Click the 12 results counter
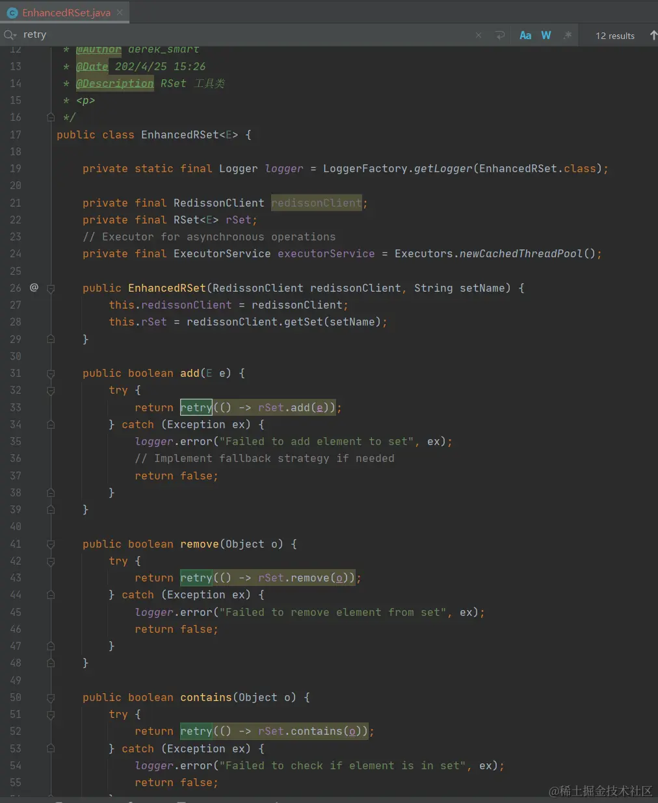This screenshot has width=658, height=803. (614, 34)
